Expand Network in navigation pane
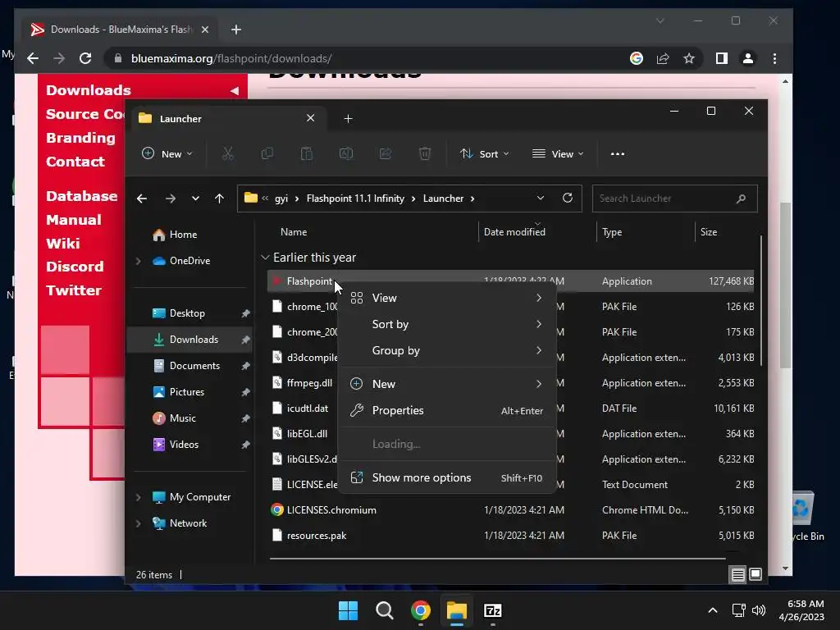Viewport: 840px width, 630px height. tap(138, 523)
